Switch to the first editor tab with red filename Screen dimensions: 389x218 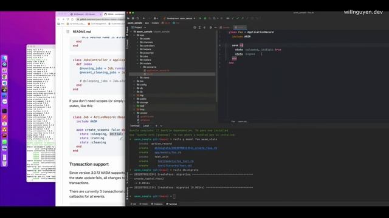(x=224, y=27)
